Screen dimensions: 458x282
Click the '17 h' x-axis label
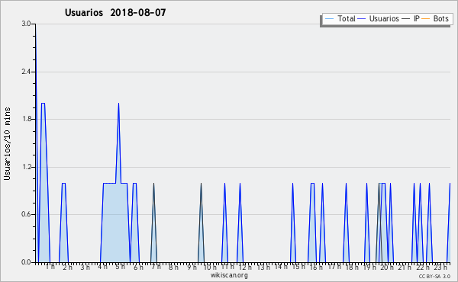[x=334, y=267]
